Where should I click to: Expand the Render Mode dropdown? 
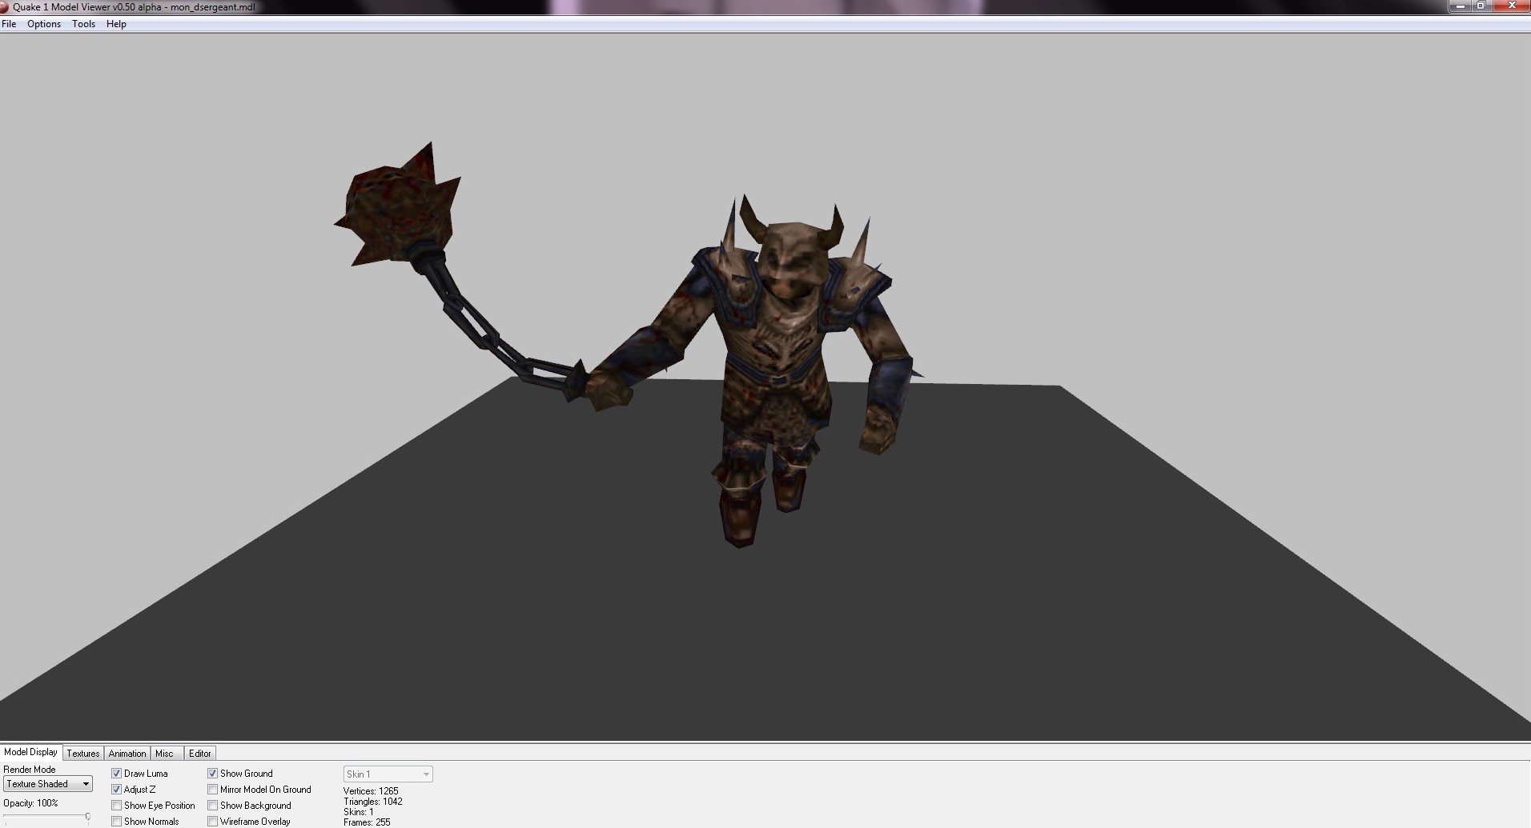[48, 784]
